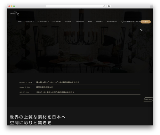Viewport: 160px width, 135px height.
Task: Click the July 27, 2026 date text
Action: click(x=24, y=92)
